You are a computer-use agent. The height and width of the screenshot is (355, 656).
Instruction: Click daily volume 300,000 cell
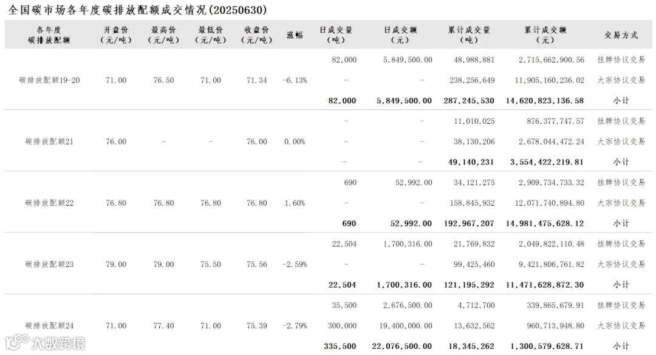tap(342, 325)
